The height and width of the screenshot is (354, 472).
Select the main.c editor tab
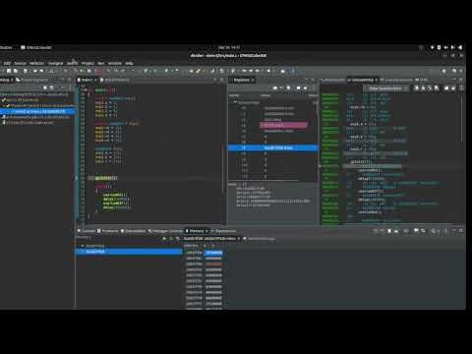87,80
